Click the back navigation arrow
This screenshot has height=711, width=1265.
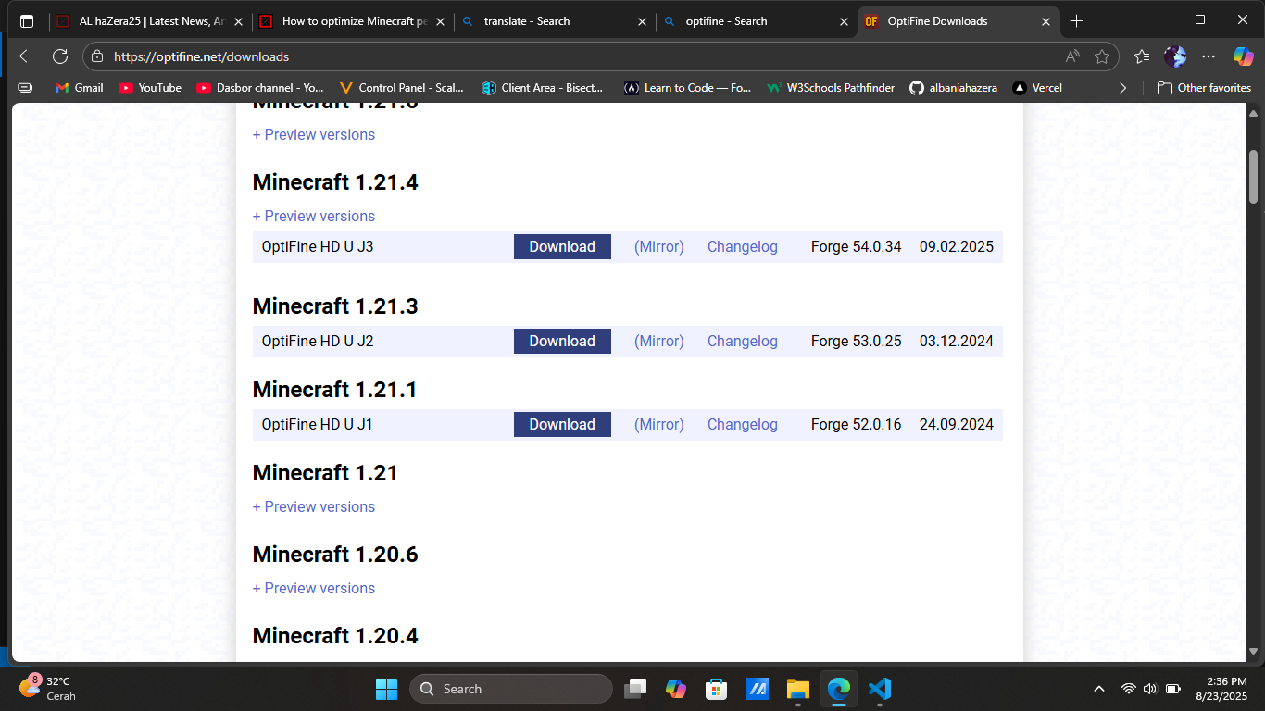click(27, 56)
